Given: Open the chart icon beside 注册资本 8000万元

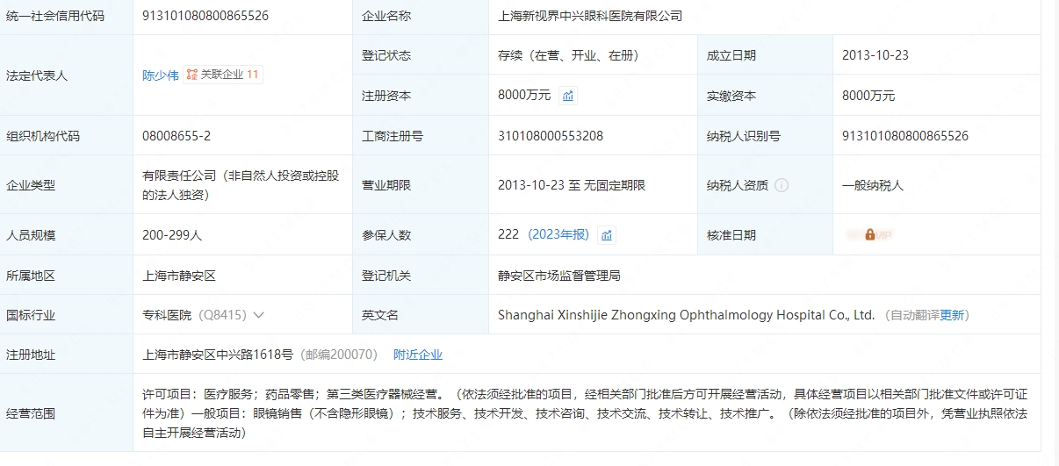Looking at the screenshot, I should [568, 96].
